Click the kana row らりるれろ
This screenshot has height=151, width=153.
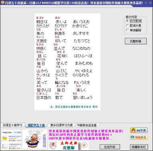coord(81,75)
